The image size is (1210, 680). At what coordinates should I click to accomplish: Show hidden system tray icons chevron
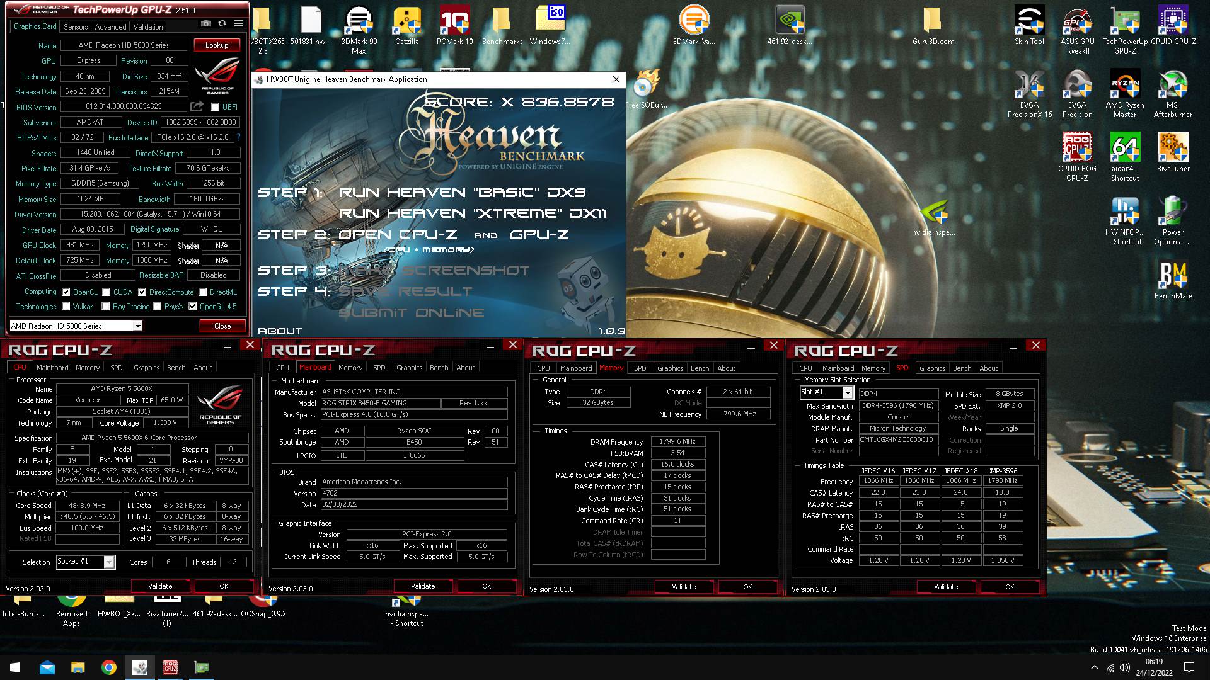[1095, 667]
